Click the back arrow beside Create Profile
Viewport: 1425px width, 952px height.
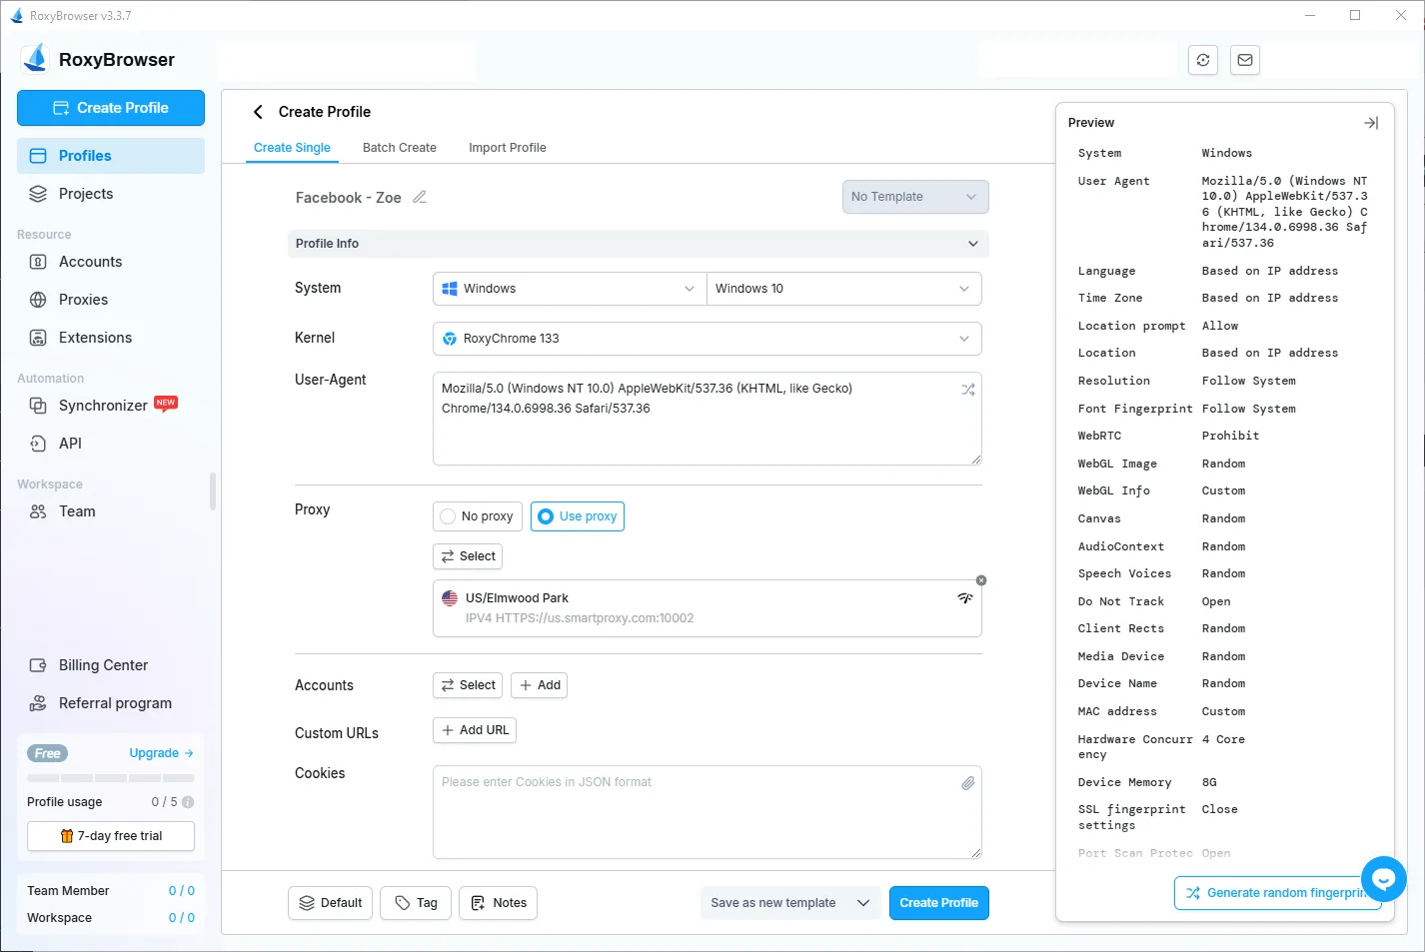click(x=258, y=112)
